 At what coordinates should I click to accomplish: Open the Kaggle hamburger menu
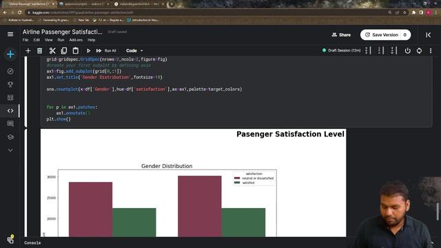click(10, 34)
